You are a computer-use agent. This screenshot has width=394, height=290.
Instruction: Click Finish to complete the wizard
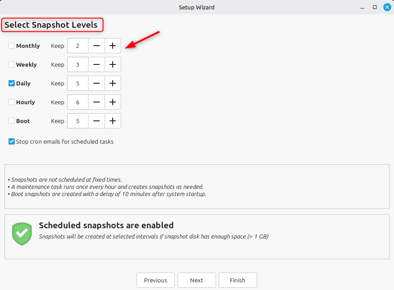click(x=237, y=280)
